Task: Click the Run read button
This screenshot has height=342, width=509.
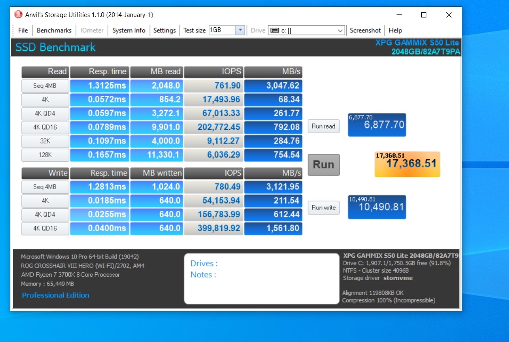Action: pos(324,126)
